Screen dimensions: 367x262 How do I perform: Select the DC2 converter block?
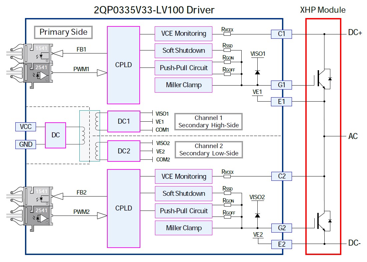click(x=124, y=151)
